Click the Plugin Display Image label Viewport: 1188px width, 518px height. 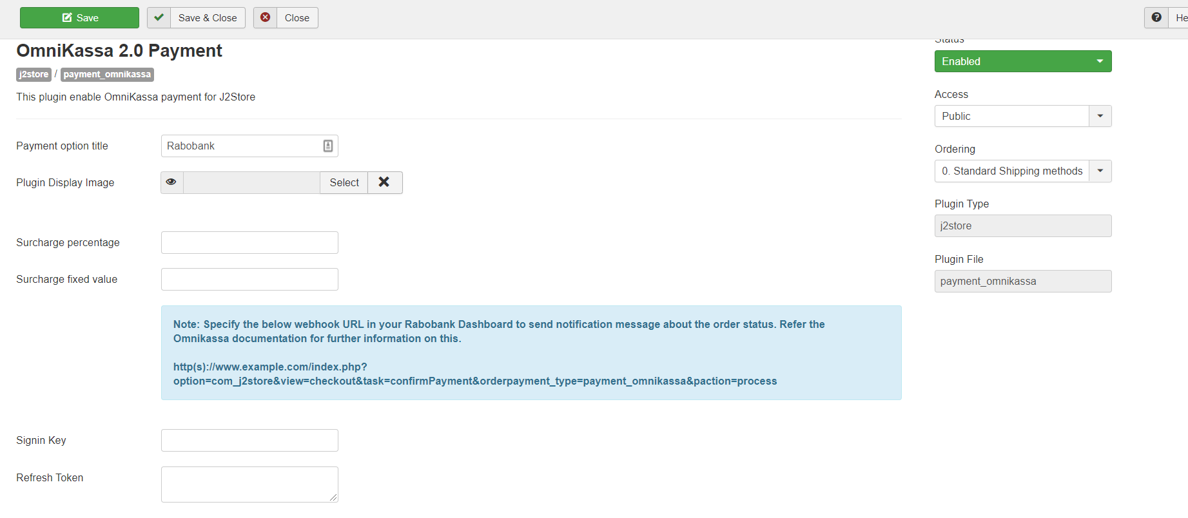pyautogui.click(x=65, y=183)
